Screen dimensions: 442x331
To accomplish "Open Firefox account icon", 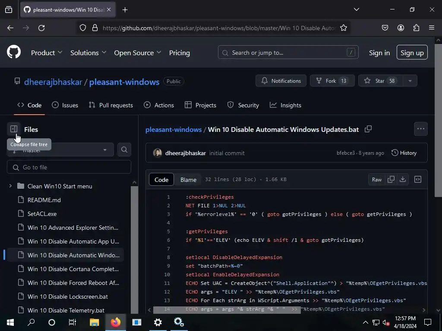I will [401, 28].
